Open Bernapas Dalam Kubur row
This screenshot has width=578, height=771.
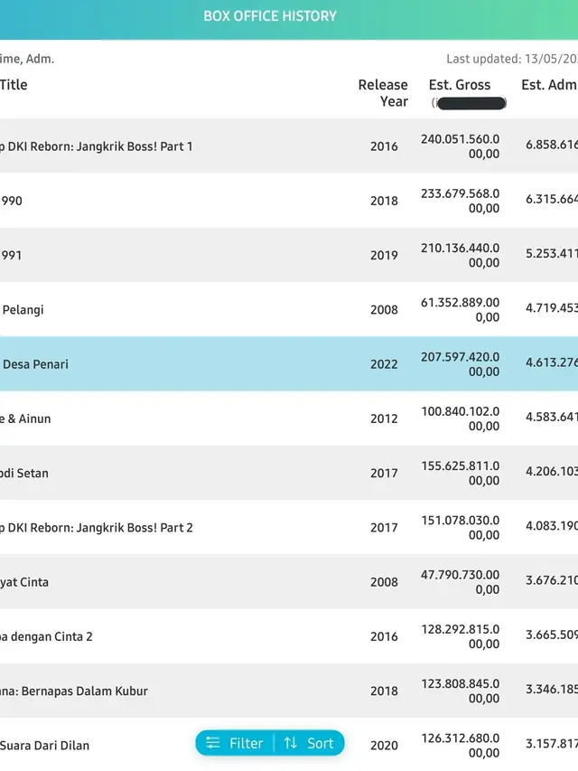point(289,691)
